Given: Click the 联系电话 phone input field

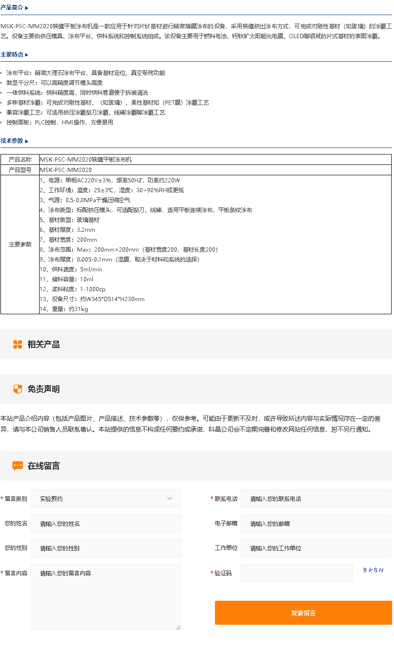Looking at the screenshot, I should 315,499.
